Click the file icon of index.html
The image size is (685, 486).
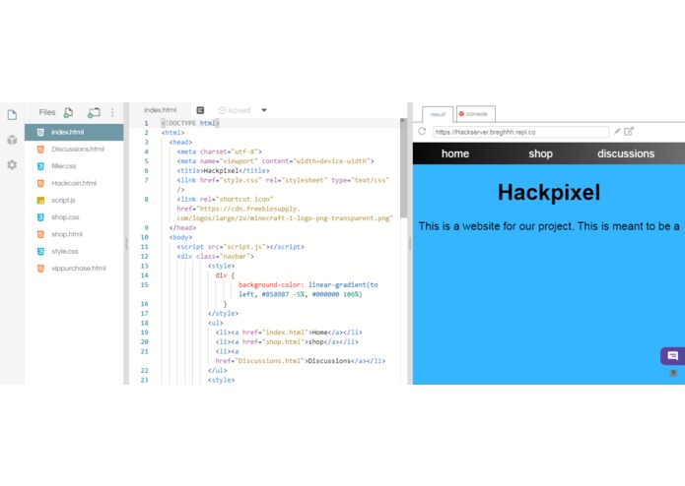40,132
